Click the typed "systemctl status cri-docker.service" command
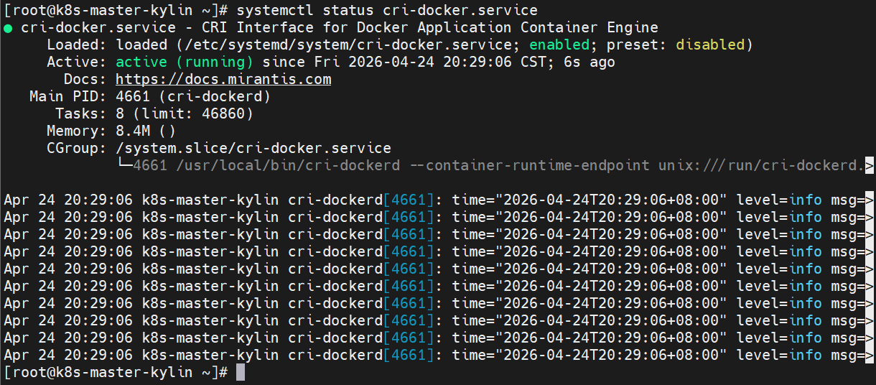 (386, 11)
